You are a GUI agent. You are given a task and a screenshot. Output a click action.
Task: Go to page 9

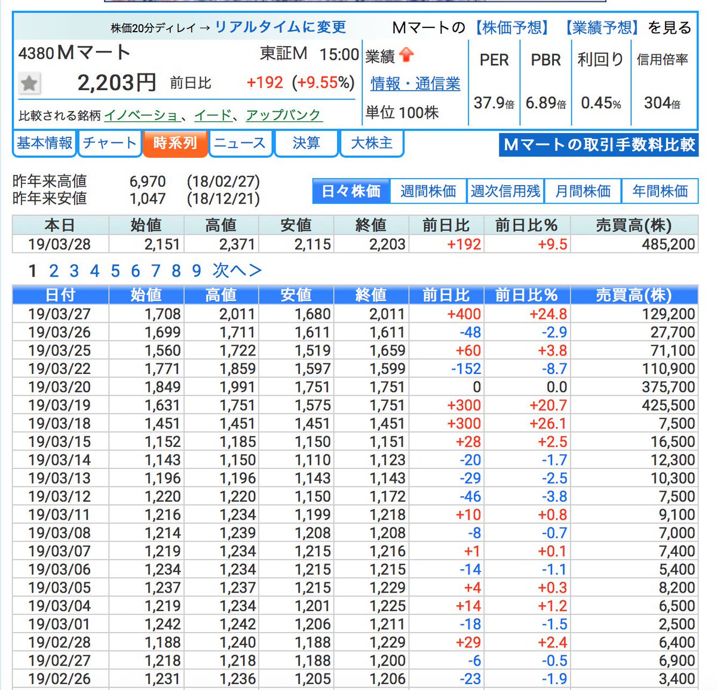coord(197,271)
